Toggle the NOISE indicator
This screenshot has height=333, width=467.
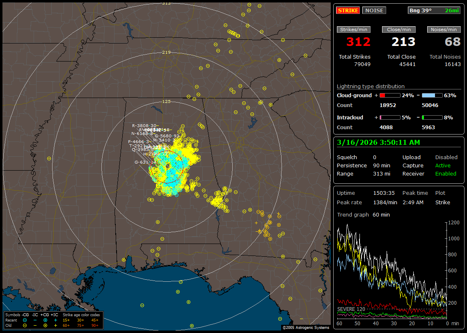pyautogui.click(x=374, y=11)
